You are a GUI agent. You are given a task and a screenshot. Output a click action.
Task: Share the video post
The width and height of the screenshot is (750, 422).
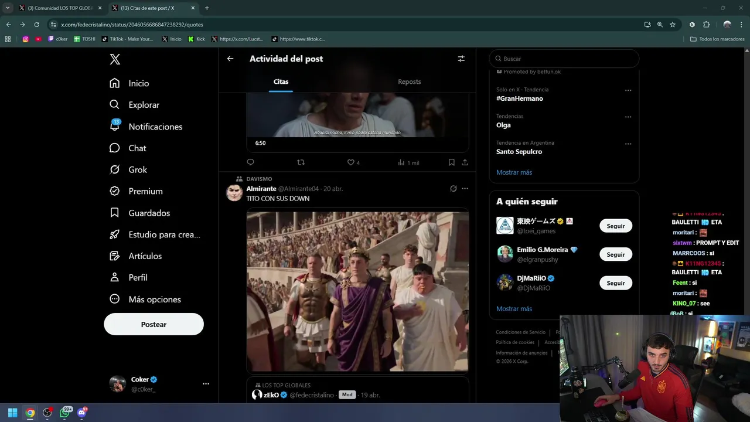click(x=465, y=162)
